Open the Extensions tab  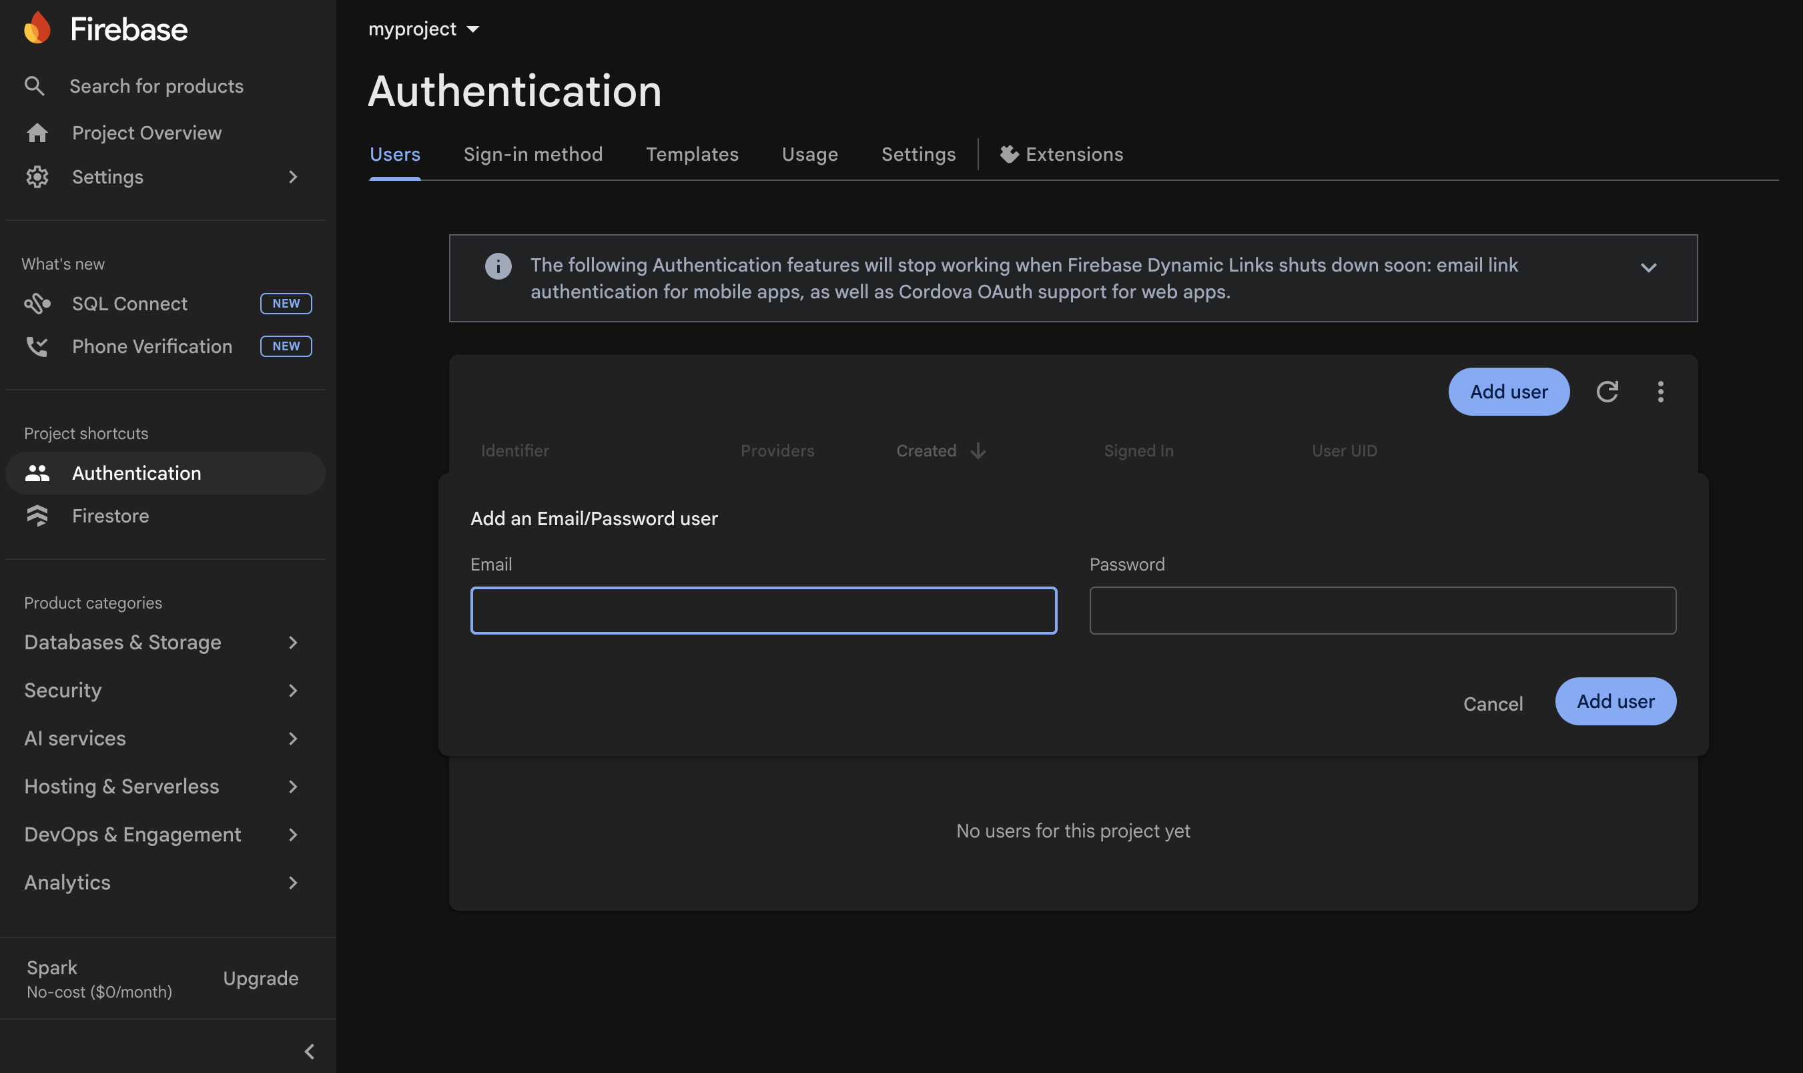click(1061, 154)
